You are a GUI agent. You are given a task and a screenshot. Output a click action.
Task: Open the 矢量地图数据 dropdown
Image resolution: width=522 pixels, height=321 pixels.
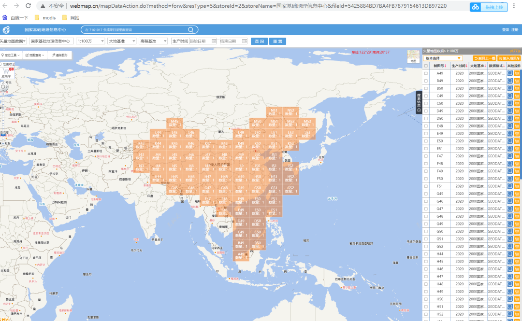pos(13,41)
